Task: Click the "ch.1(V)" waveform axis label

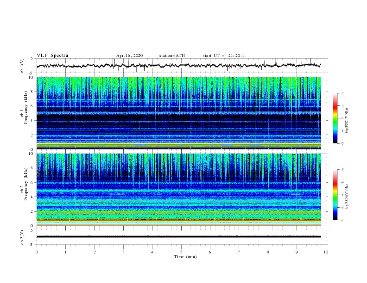Action: click(22, 66)
